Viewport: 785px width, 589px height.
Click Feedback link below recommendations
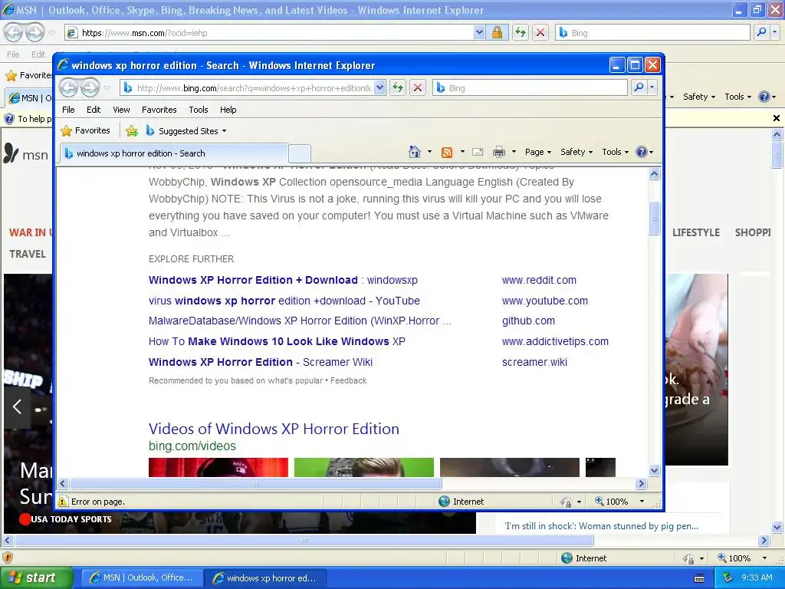pyautogui.click(x=349, y=380)
